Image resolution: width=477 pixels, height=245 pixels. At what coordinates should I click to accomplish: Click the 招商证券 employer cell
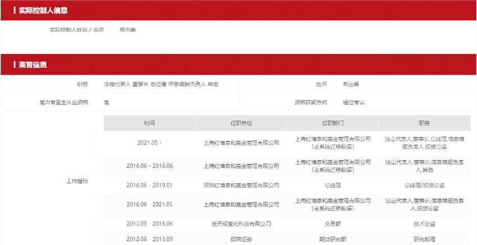(x=241, y=239)
